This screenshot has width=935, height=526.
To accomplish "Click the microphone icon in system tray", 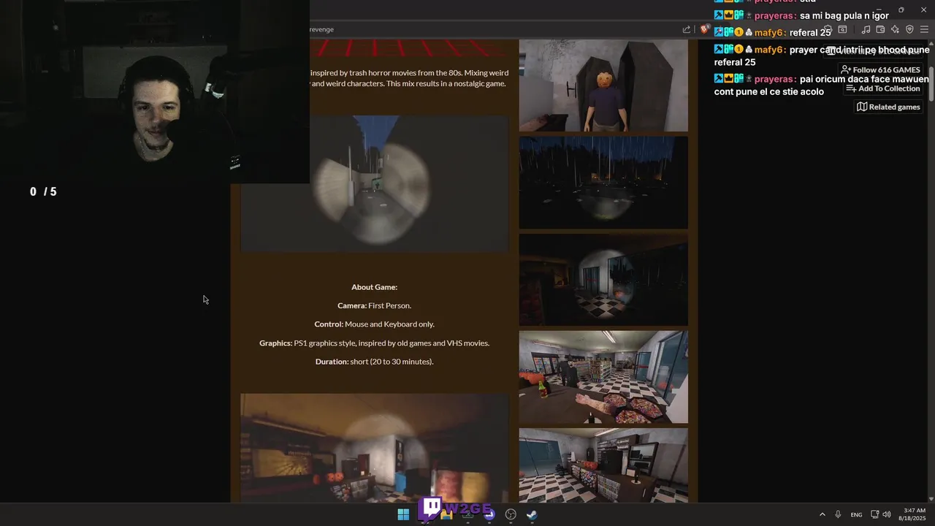I will [838, 514].
